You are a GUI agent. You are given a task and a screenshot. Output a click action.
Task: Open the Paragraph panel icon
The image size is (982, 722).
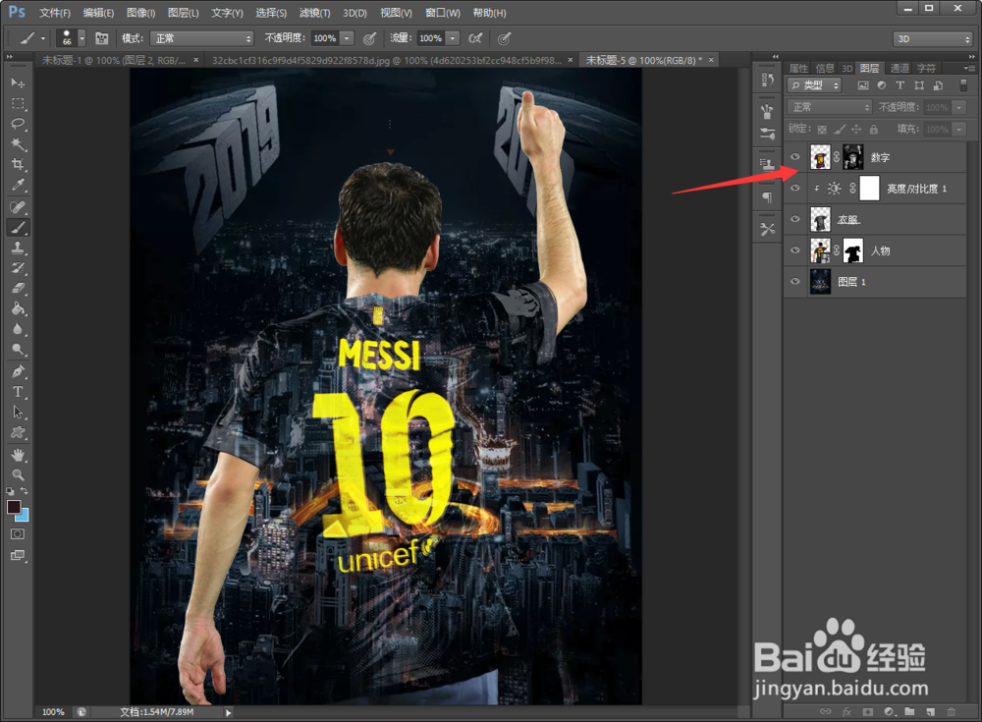(x=767, y=197)
